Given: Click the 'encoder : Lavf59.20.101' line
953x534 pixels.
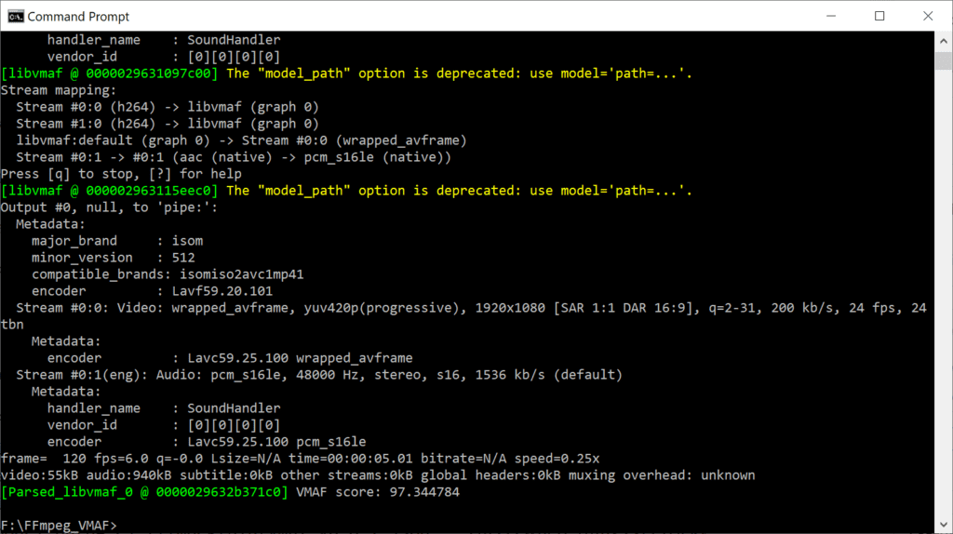Looking at the screenshot, I should click(x=152, y=291).
